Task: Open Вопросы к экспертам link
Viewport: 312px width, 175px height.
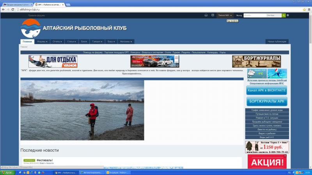Action: coord(152,52)
